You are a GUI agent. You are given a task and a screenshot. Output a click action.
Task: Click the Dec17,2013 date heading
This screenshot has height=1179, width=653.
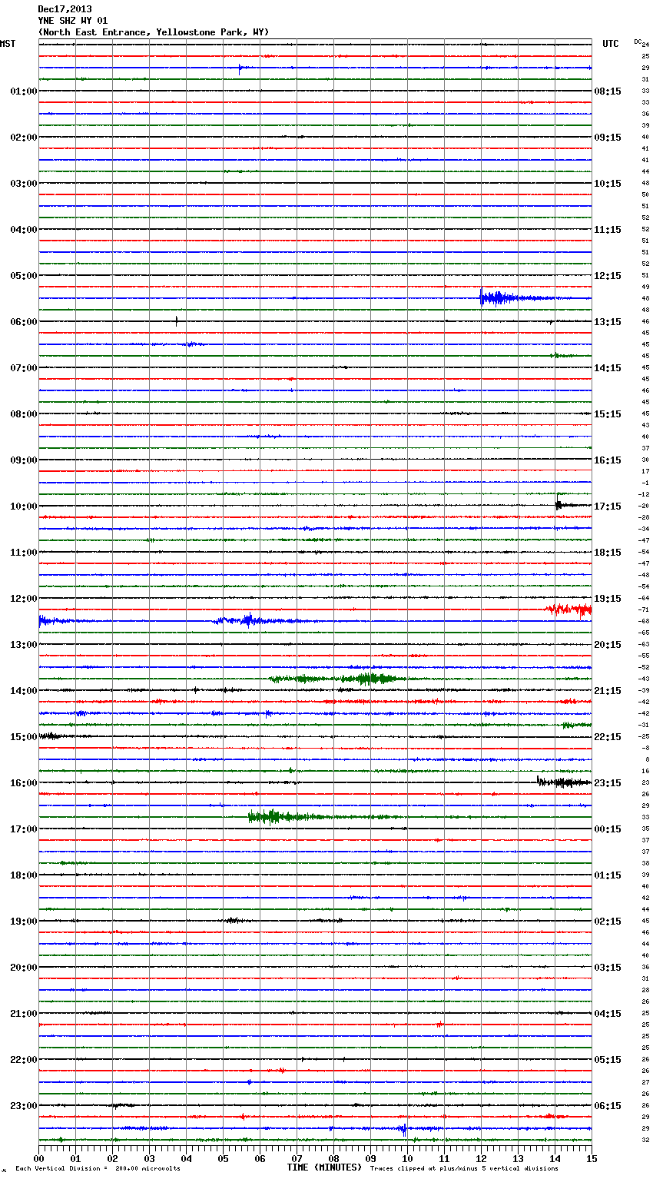pyautogui.click(x=65, y=9)
